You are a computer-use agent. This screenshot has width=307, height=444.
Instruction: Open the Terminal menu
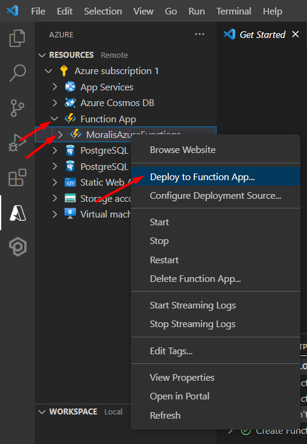[x=233, y=11]
